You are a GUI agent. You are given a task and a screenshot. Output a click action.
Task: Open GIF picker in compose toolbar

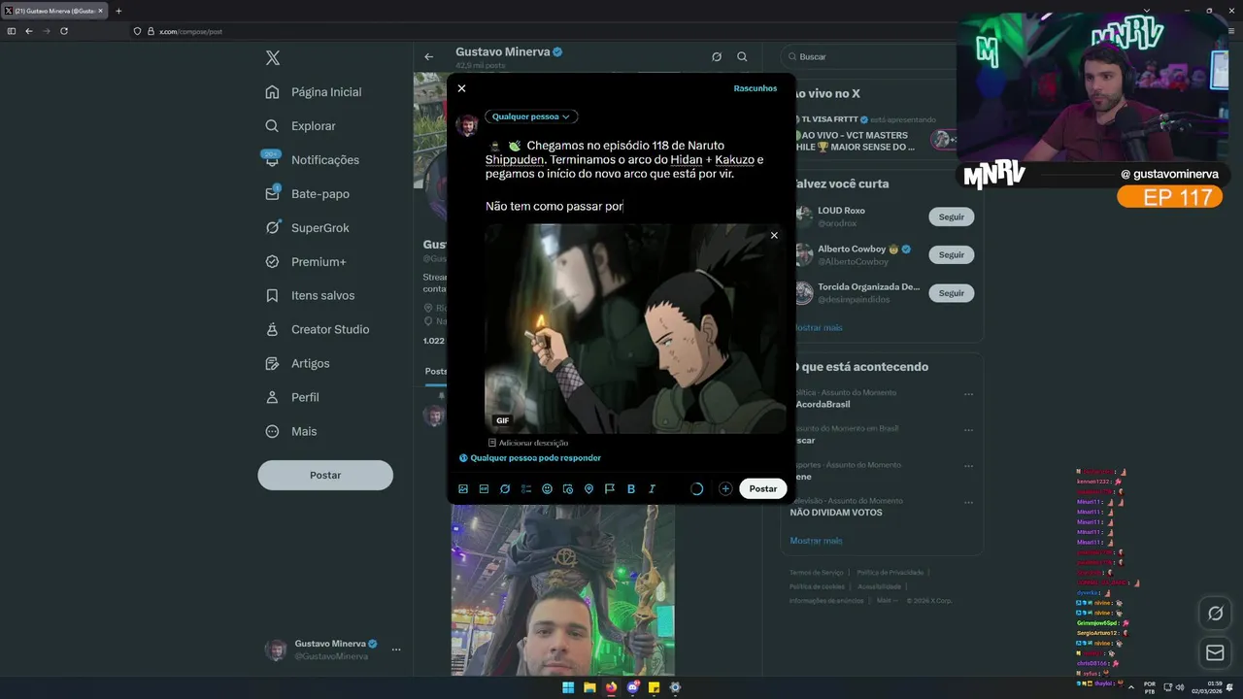(x=484, y=489)
